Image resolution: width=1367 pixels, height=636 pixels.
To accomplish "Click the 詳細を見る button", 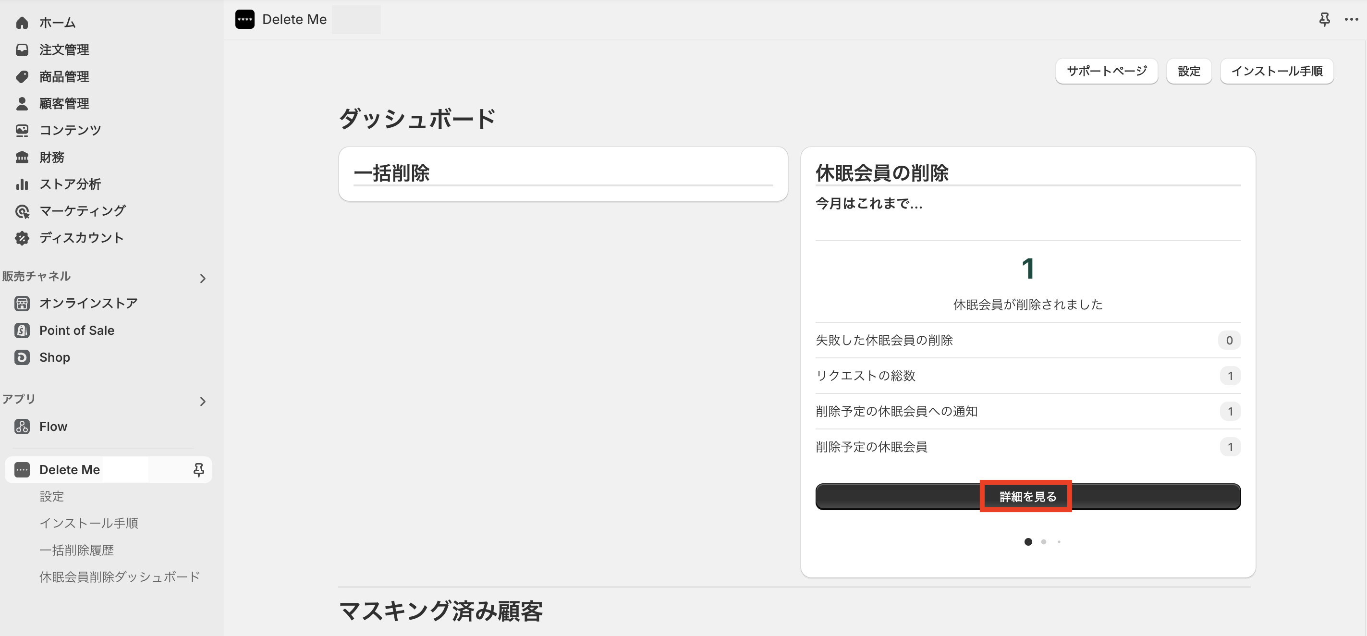I will click(1028, 496).
